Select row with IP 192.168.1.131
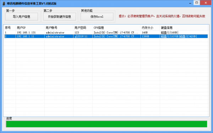This screenshot has width=213, height=133. tap(106, 32)
